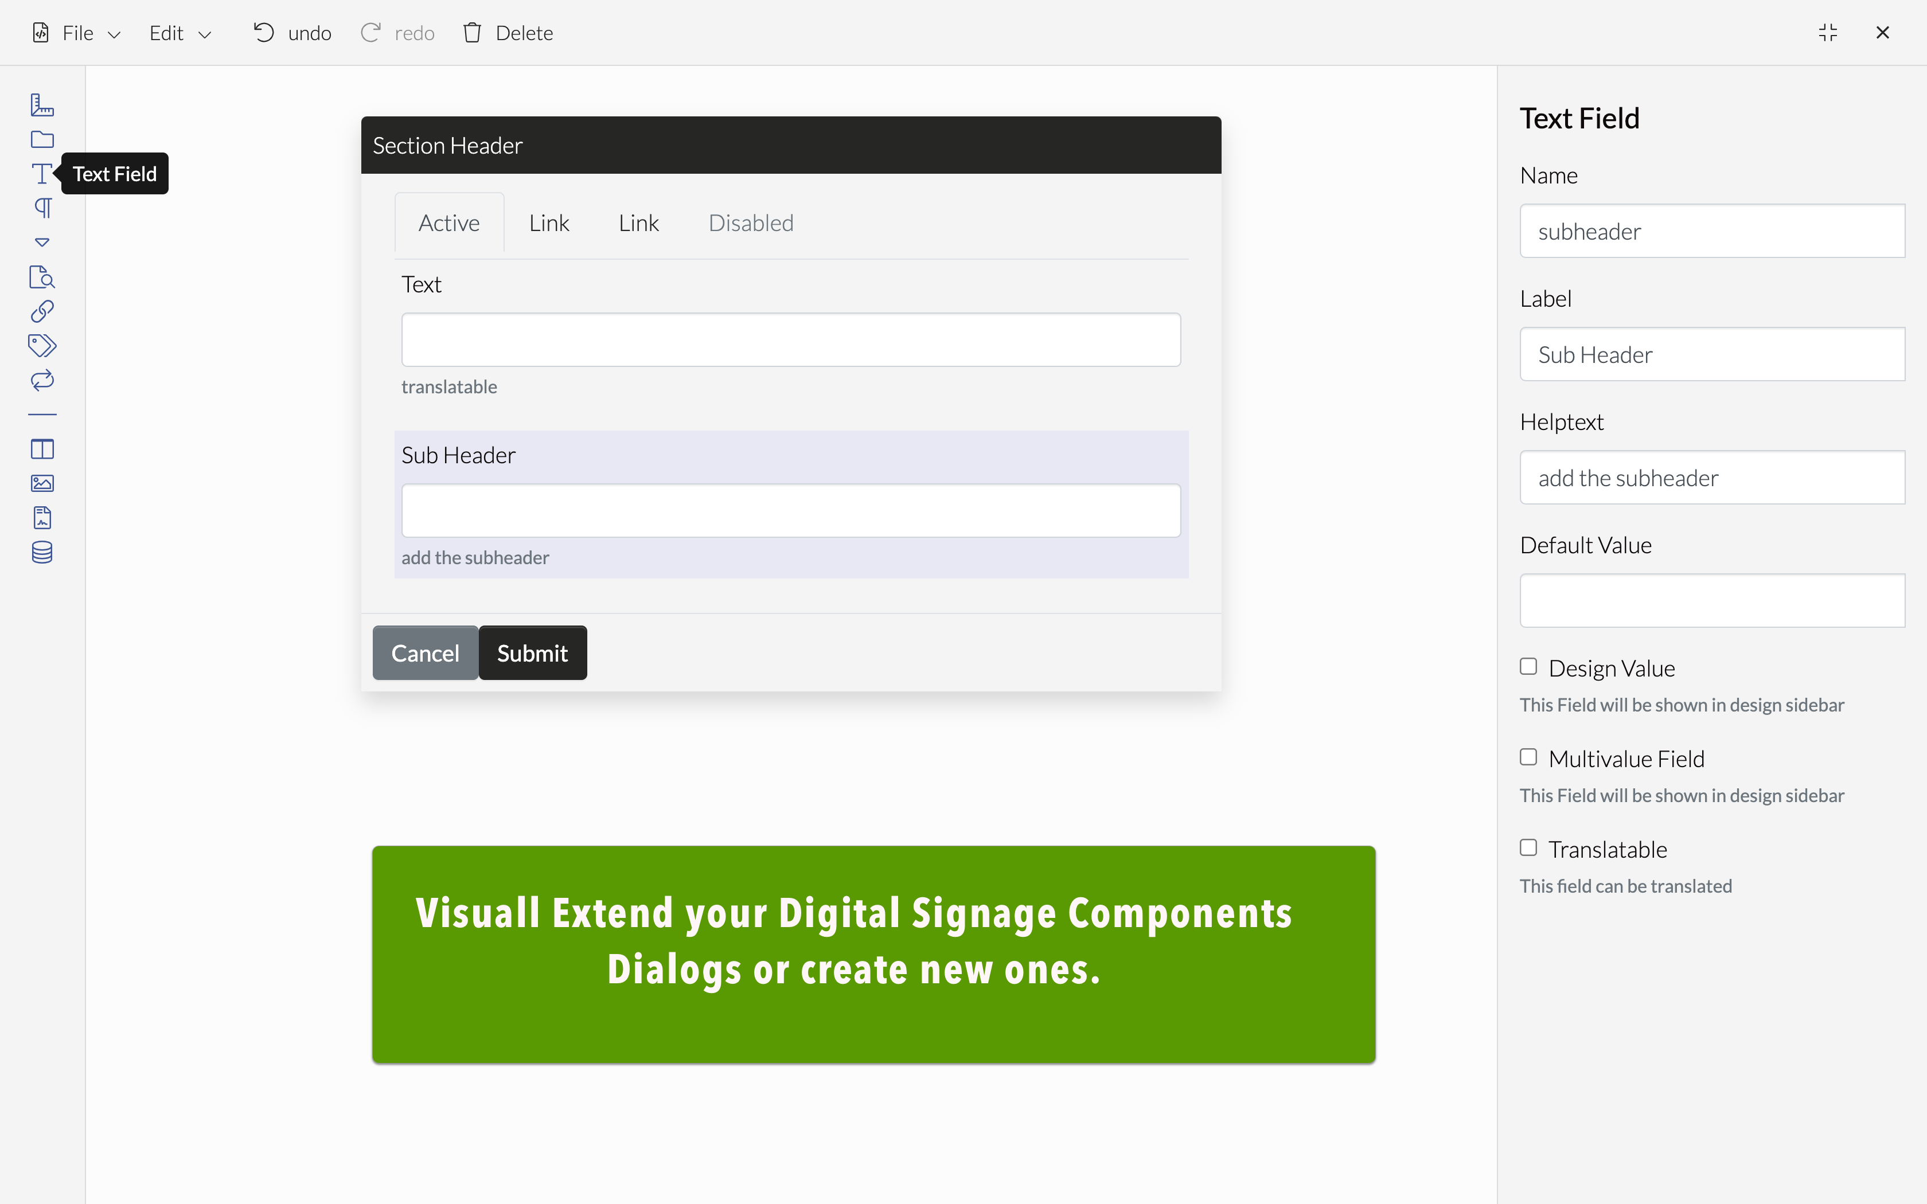The image size is (1927, 1204).
Task: Open the File dropdown menu
Action: pyautogui.click(x=77, y=33)
